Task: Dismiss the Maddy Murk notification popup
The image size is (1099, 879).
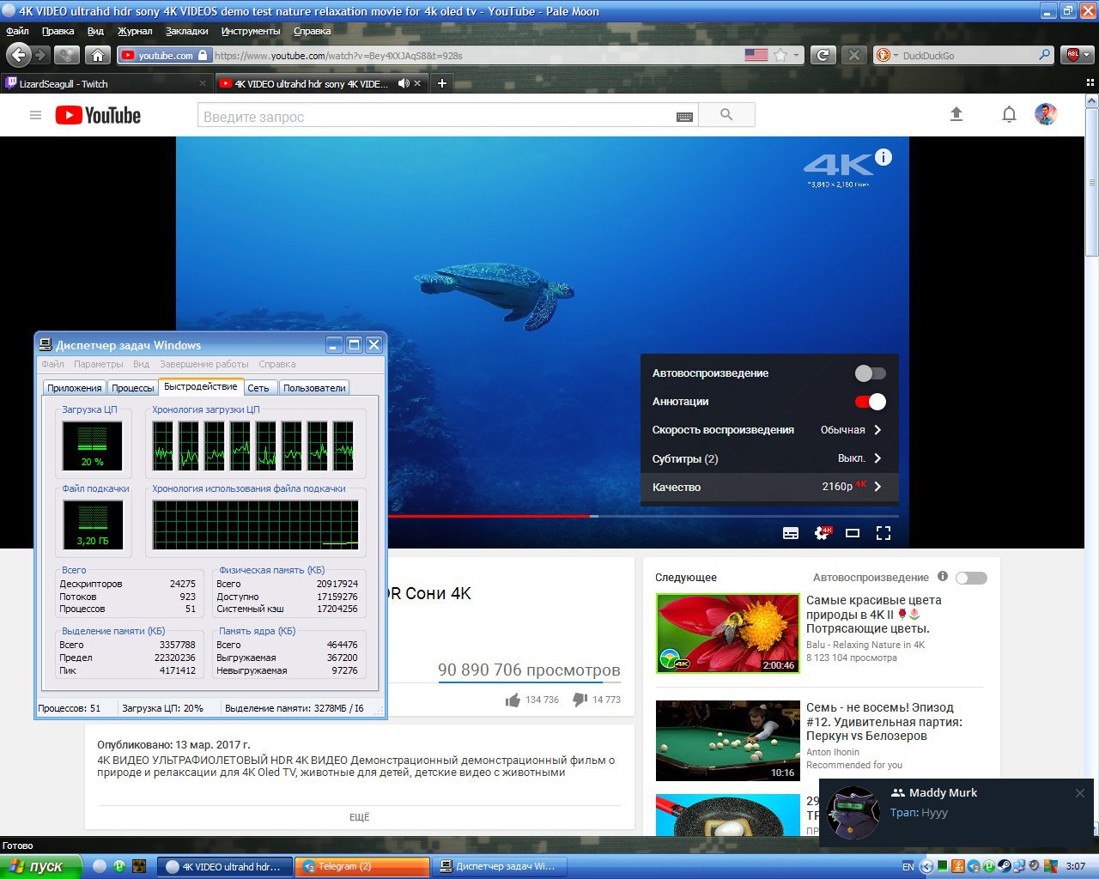Action: pyautogui.click(x=1079, y=793)
